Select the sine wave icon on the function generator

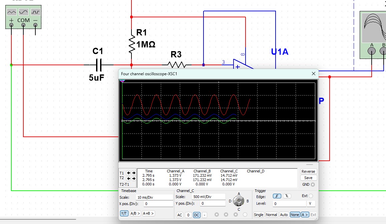(24, 12)
